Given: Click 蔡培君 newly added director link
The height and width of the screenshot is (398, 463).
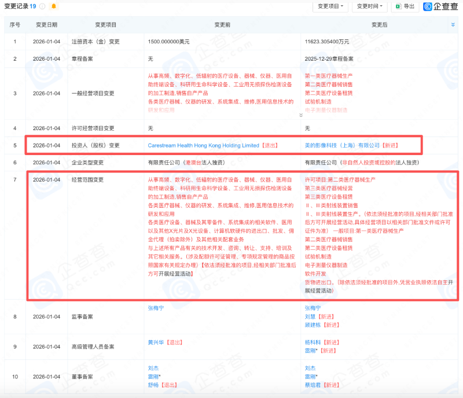Looking at the screenshot, I should pyautogui.click(x=313, y=384).
